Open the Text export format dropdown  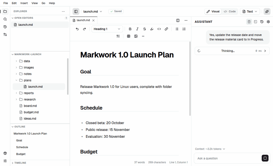[250, 12]
